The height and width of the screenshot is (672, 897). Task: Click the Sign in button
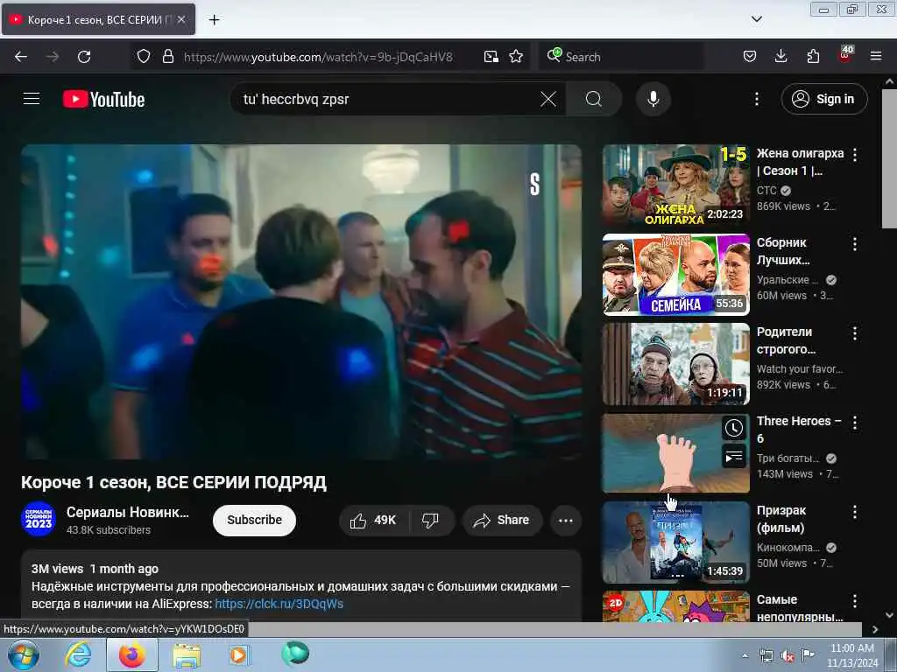pos(823,99)
